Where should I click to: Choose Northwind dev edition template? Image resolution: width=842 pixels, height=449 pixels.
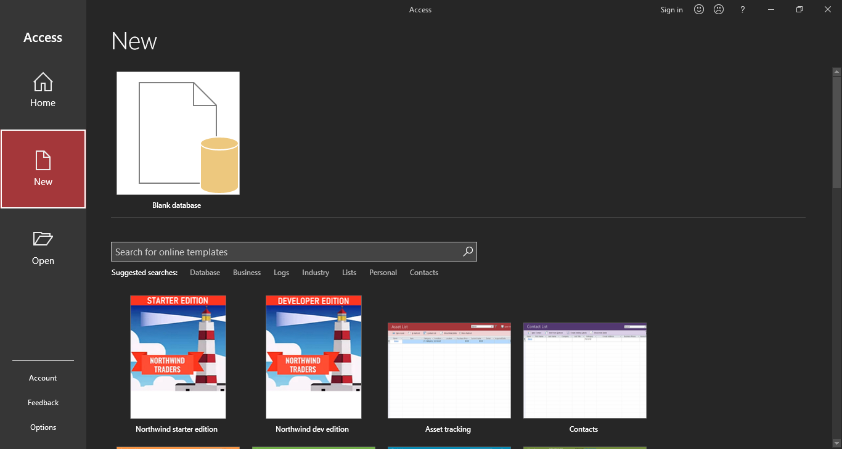click(313, 357)
